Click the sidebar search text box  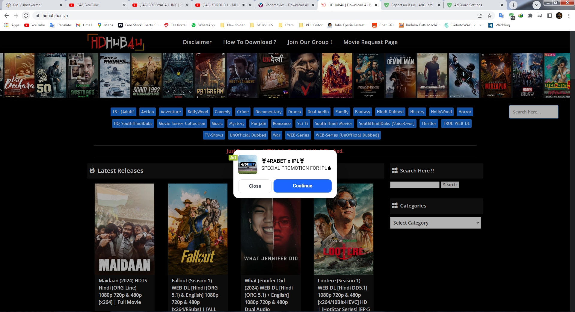click(x=415, y=185)
